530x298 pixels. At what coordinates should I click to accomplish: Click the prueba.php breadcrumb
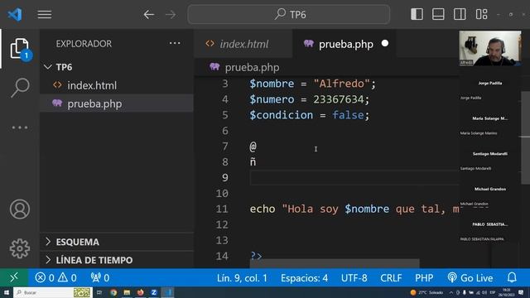point(252,67)
